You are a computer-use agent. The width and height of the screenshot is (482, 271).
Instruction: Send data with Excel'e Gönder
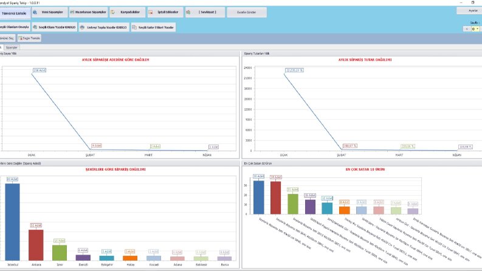coord(247,12)
